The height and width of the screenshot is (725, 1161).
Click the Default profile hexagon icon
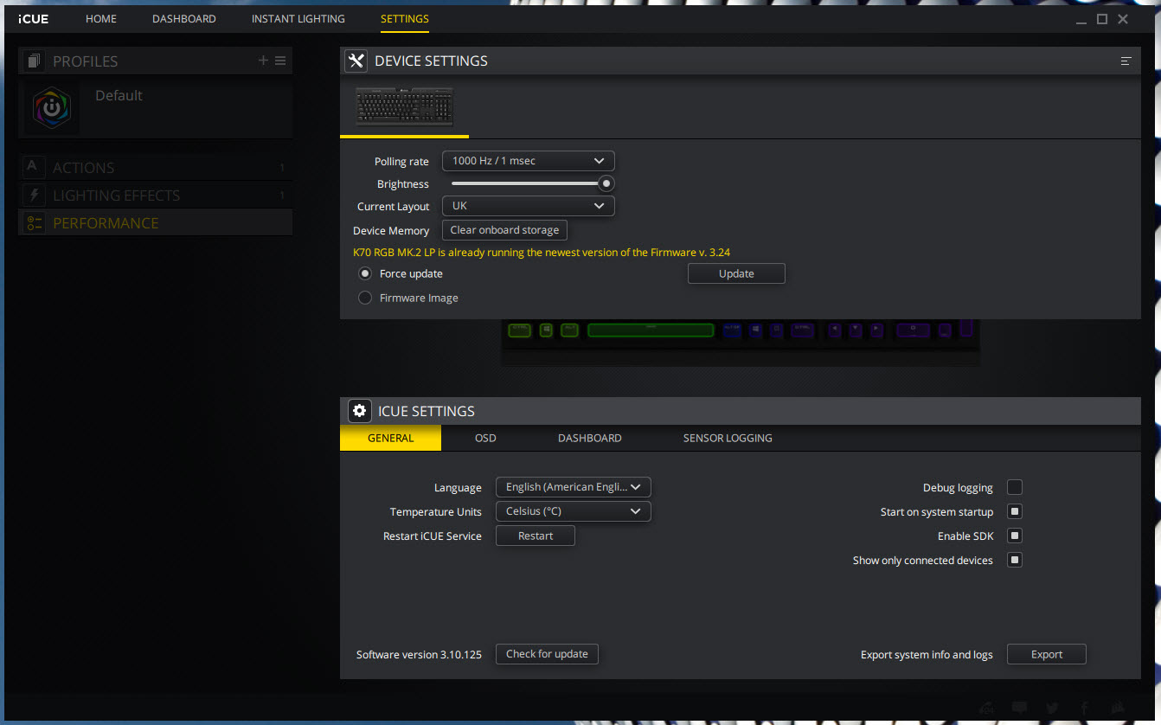[52, 108]
